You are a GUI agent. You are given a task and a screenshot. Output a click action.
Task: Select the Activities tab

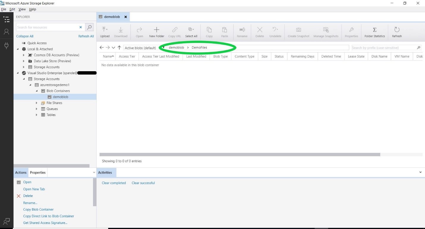tap(105, 172)
